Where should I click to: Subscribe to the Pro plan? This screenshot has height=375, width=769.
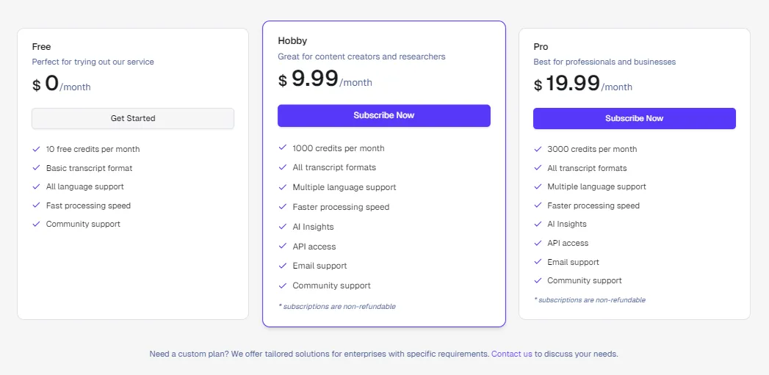(x=634, y=119)
